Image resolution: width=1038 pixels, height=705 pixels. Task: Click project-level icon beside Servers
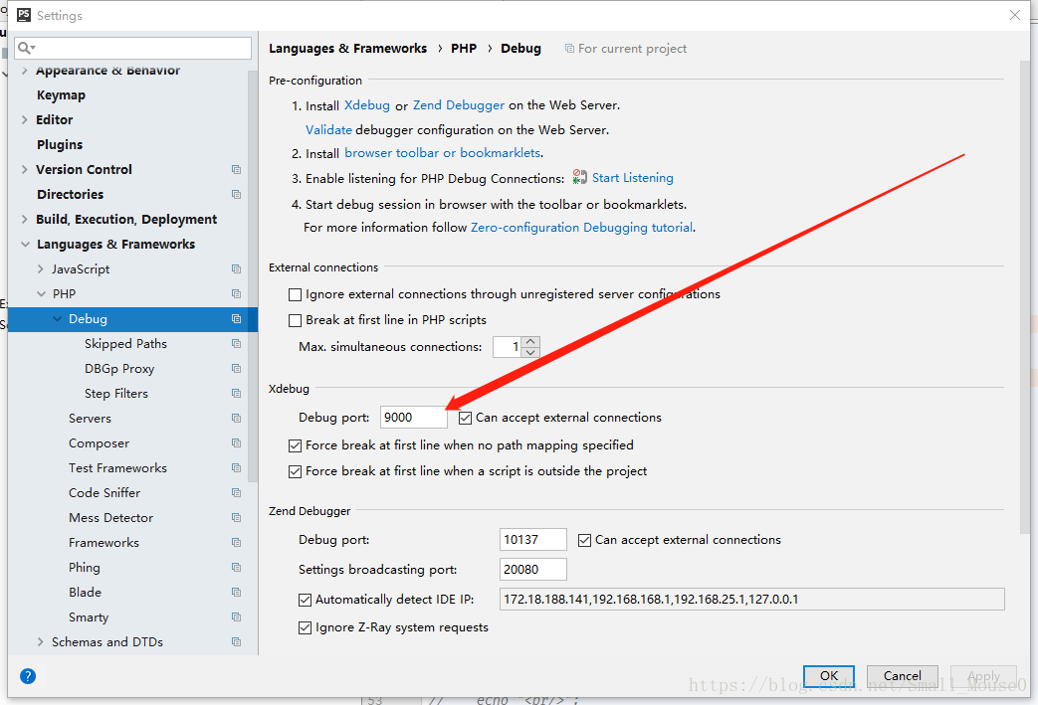tap(236, 418)
